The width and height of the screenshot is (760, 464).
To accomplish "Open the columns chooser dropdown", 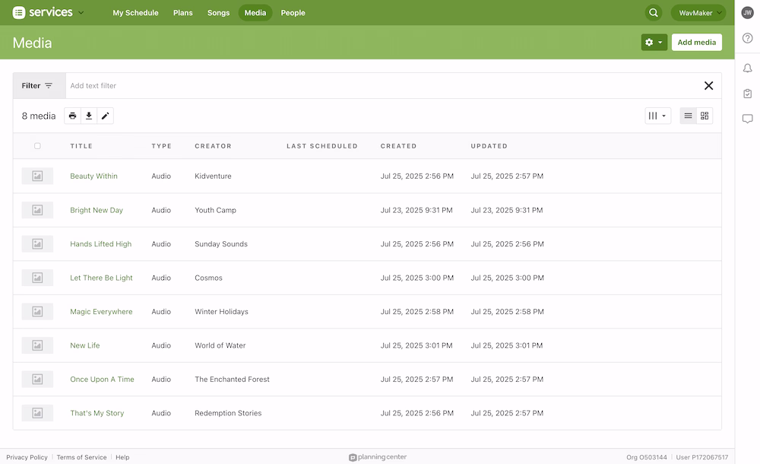I will click(x=657, y=116).
